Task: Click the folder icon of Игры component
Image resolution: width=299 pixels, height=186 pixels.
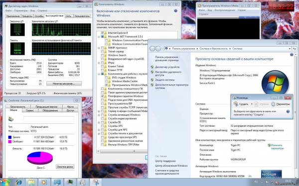Action: click(106, 63)
